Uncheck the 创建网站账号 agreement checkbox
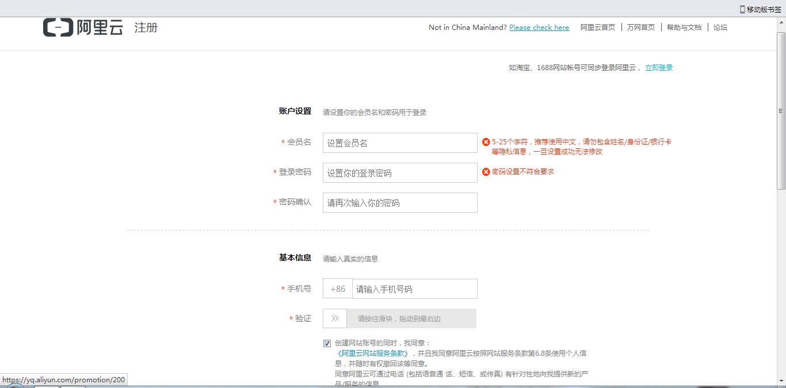 pyautogui.click(x=326, y=343)
